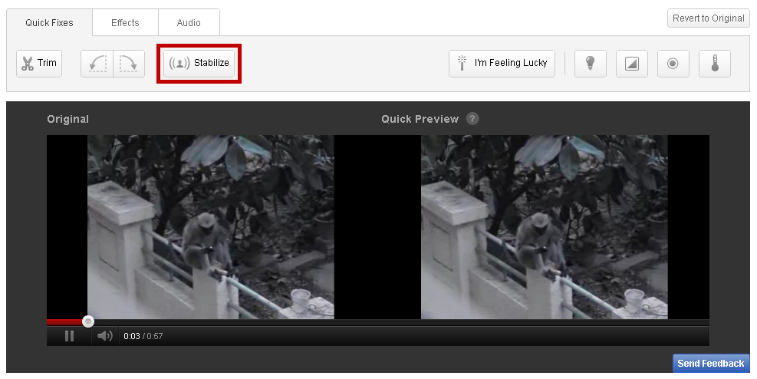Click the Original video preview
757x379 pixels.
click(210, 227)
